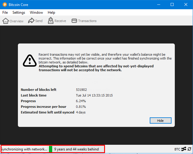Click the "Number of blocks left" label
The height and width of the screenshot is (154, 193).
coord(38,90)
